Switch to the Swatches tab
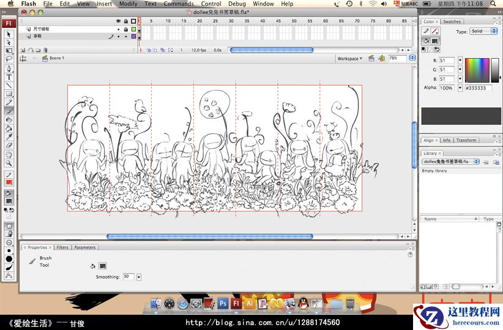 [x=452, y=21]
